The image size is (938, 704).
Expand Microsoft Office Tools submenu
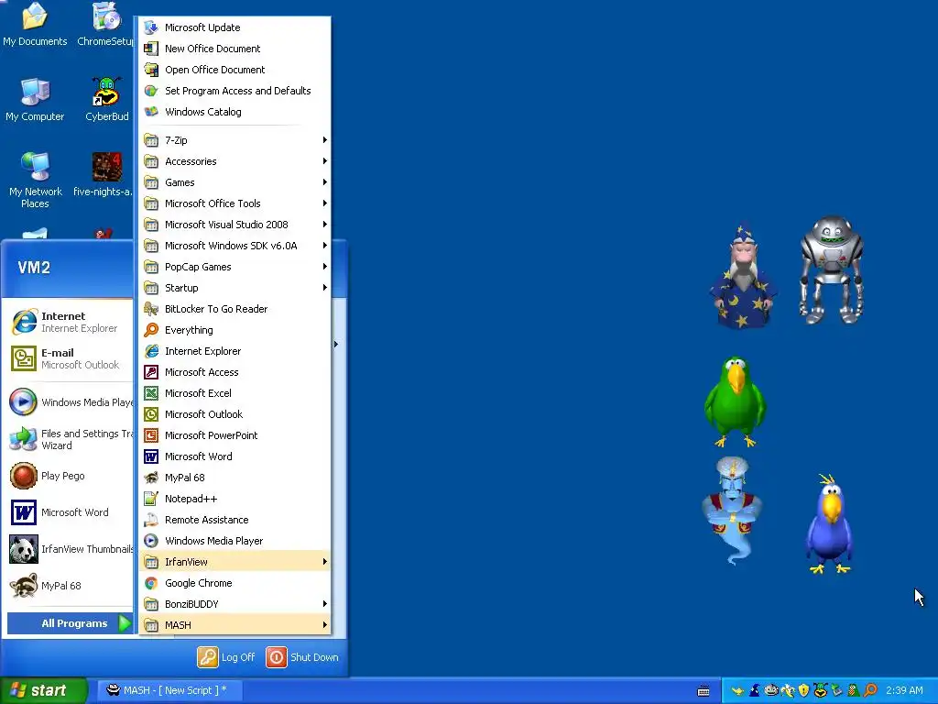pyautogui.click(x=234, y=203)
